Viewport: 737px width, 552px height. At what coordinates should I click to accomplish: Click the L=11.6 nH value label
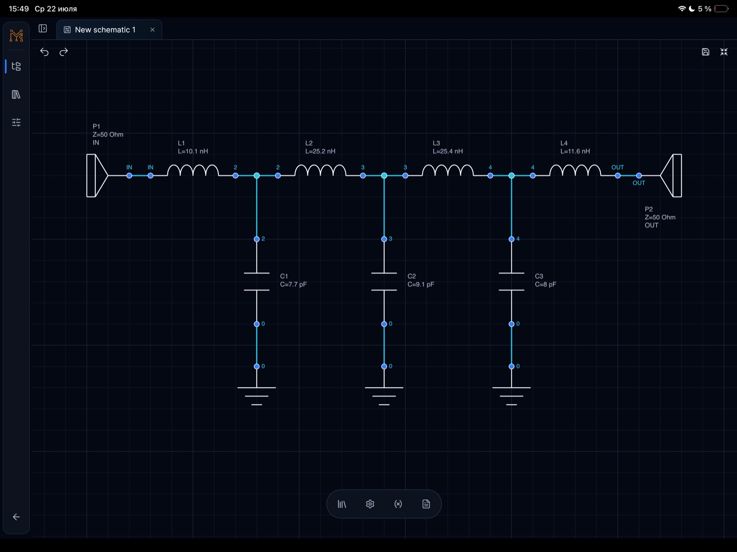click(575, 151)
